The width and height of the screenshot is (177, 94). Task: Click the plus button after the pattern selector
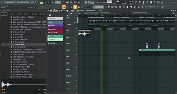click(x=105, y=7)
